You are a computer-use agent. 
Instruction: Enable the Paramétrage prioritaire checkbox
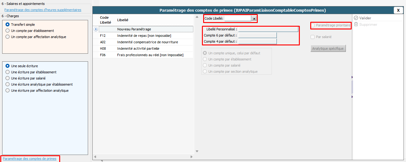pyautogui.click(x=313, y=25)
